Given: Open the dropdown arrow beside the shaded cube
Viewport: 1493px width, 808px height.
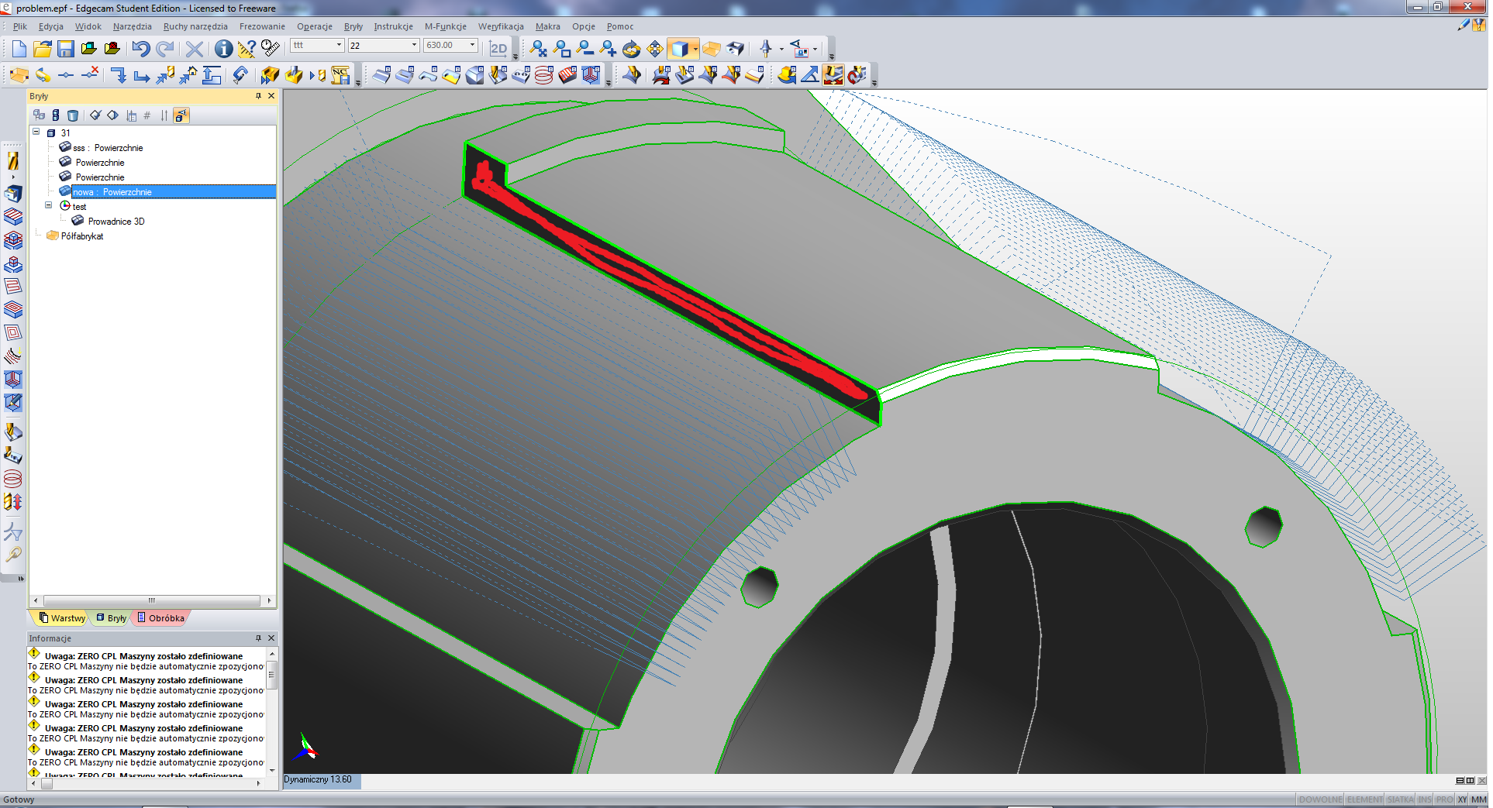Looking at the screenshot, I should pyautogui.click(x=695, y=49).
